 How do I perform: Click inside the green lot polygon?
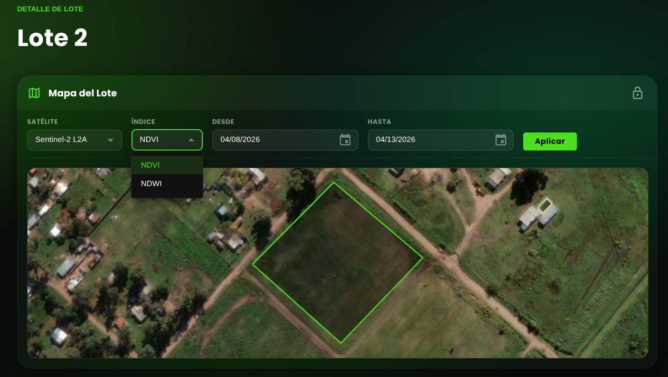(337, 262)
